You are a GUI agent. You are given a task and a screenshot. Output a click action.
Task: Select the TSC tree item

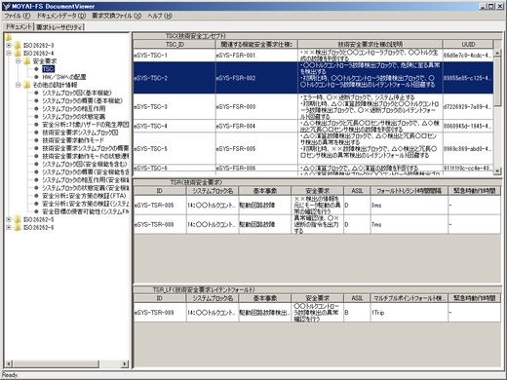[x=48, y=69]
